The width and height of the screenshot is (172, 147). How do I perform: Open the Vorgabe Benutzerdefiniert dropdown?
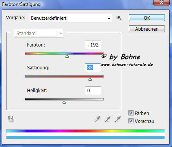(71, 18)
